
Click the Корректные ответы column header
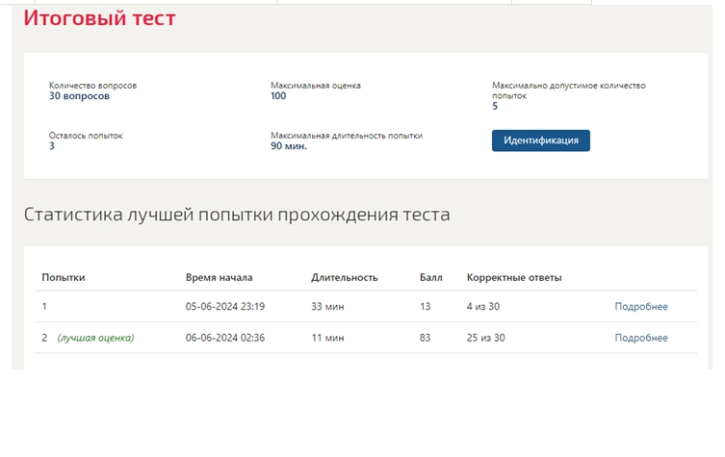[514, 278]
